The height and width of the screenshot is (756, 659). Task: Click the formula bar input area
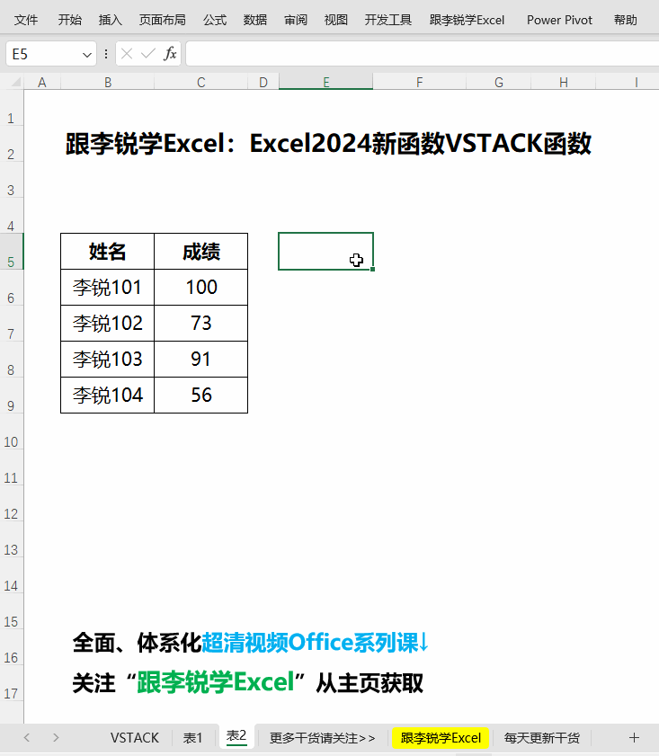423,54
